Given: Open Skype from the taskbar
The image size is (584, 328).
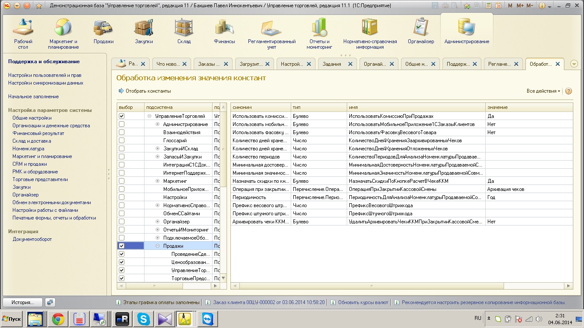Looking at the screenshot, I should pyautogui.click(x=144, y=319).
